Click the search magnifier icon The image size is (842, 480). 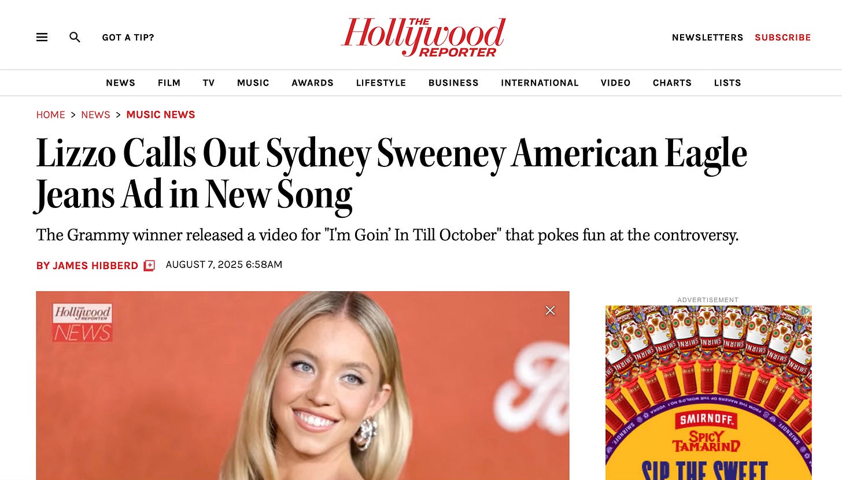[x=75, y=37]
